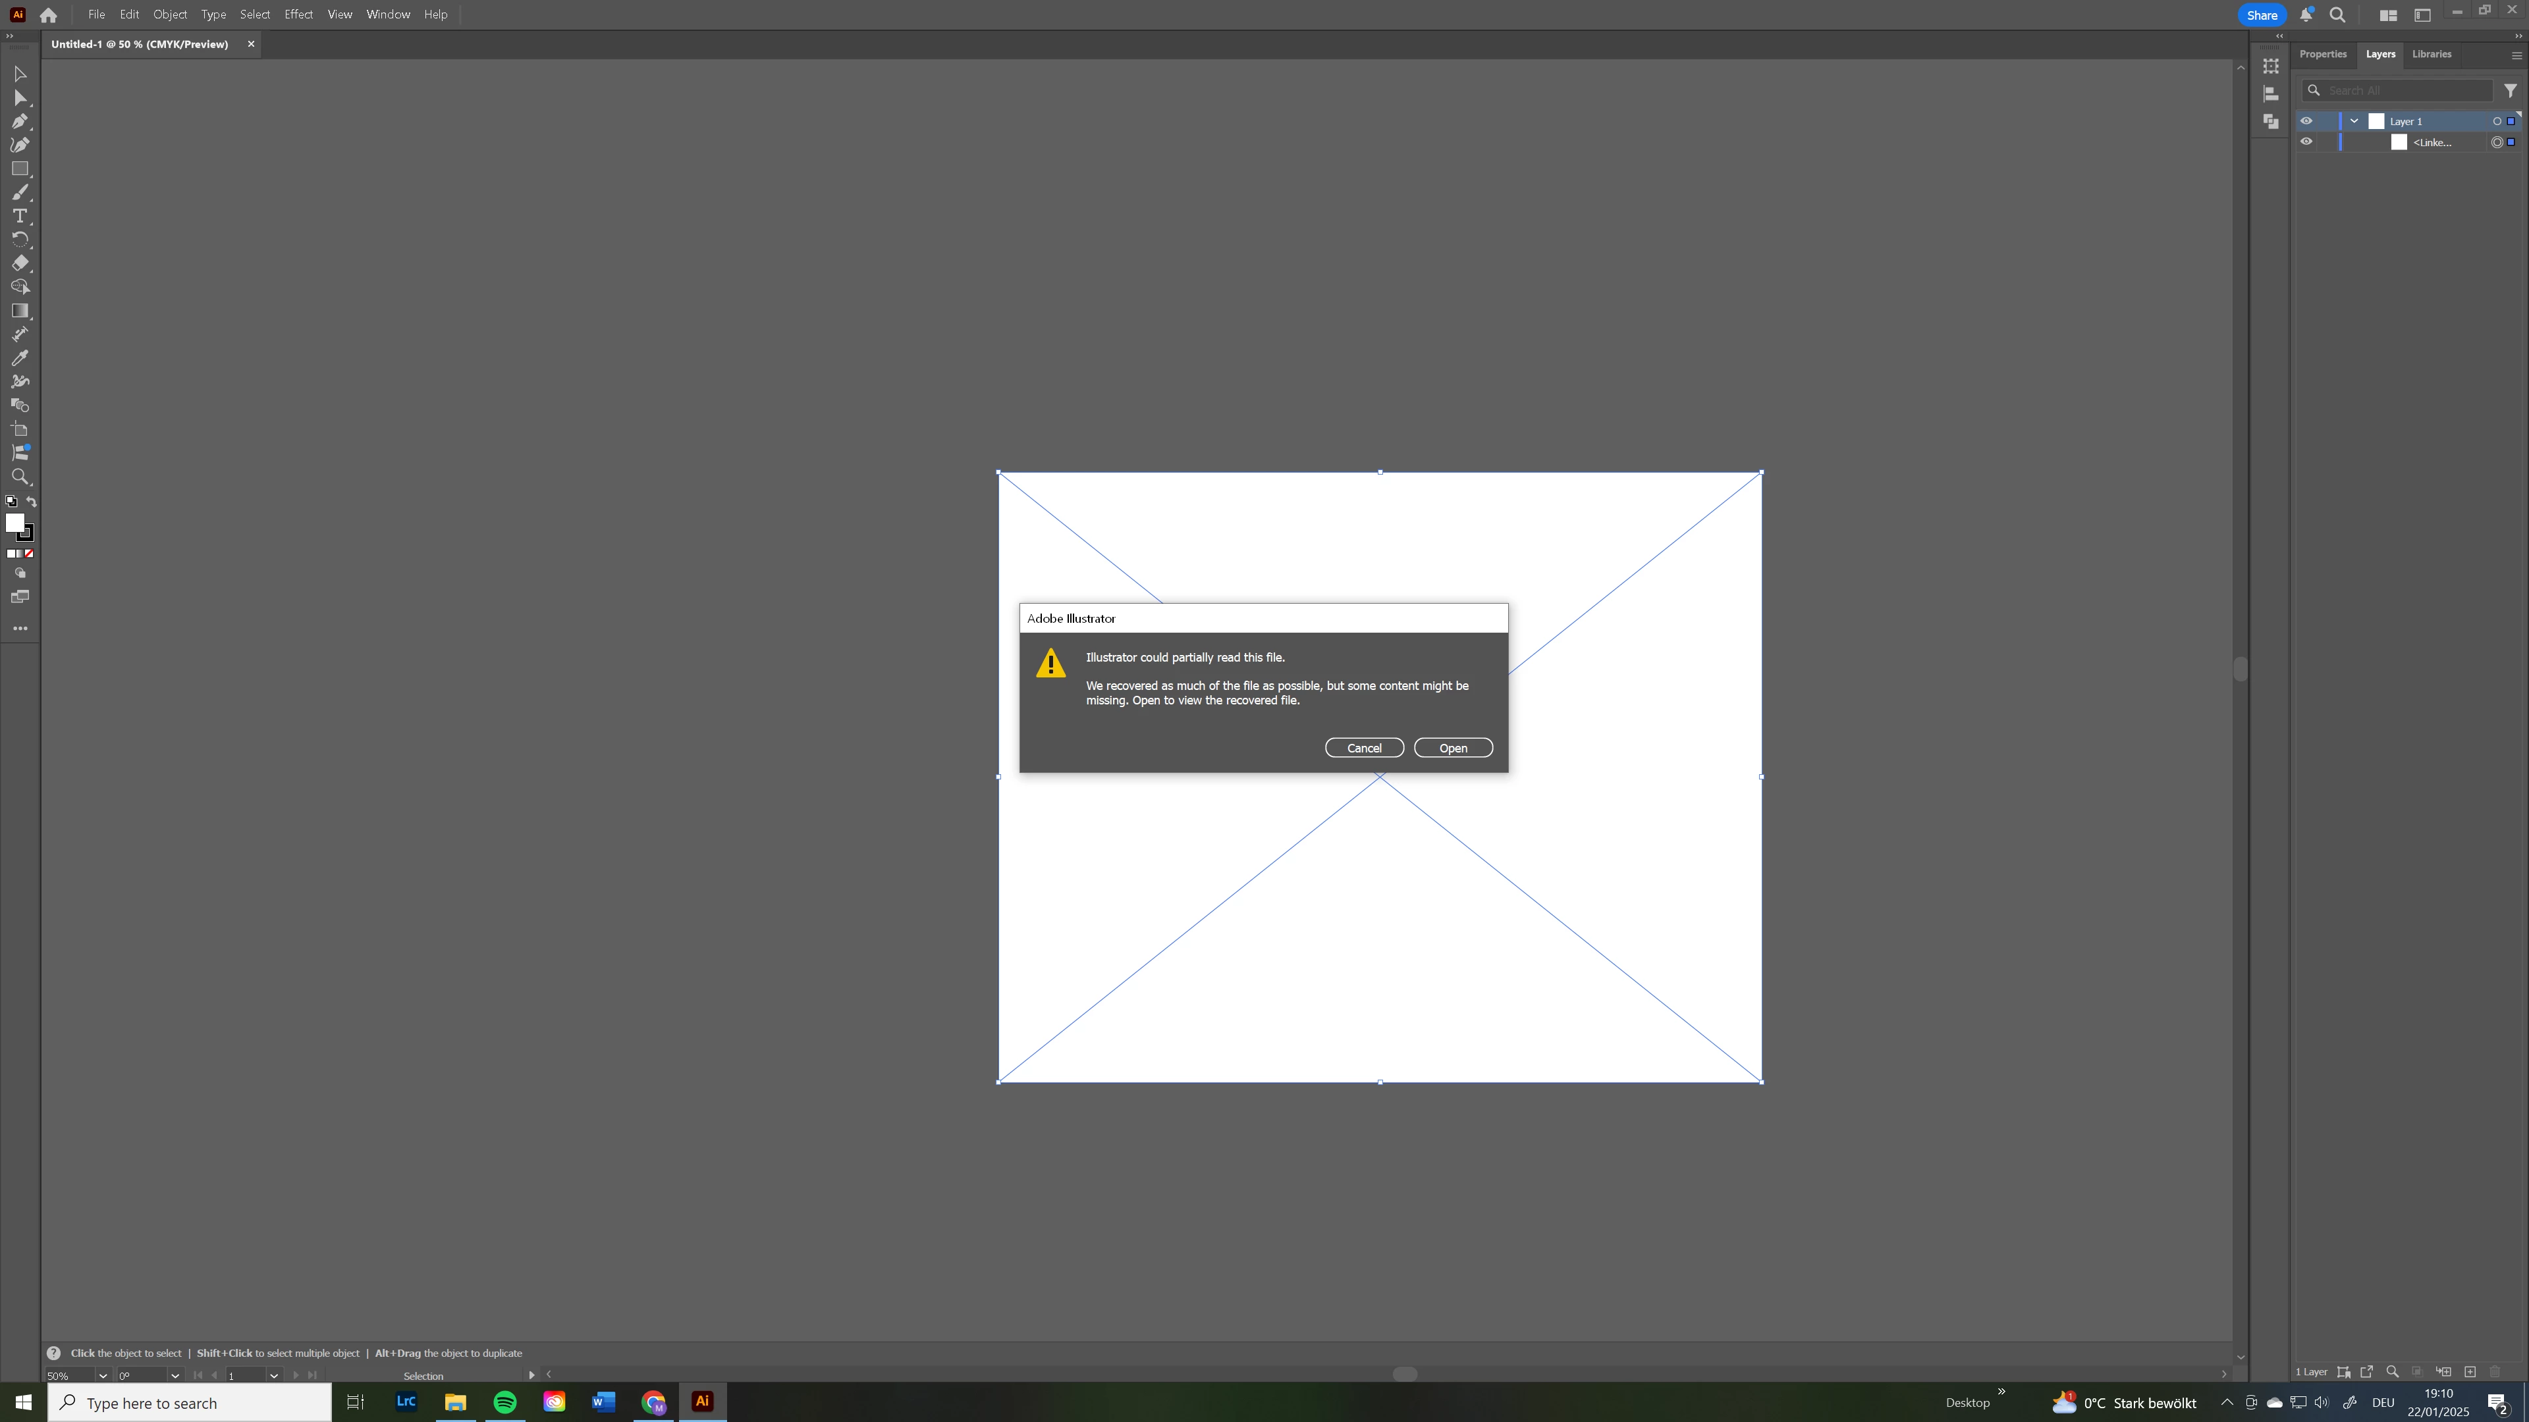
Task: Switch to the Properties tab
Action: click(x=2323, y=54)
